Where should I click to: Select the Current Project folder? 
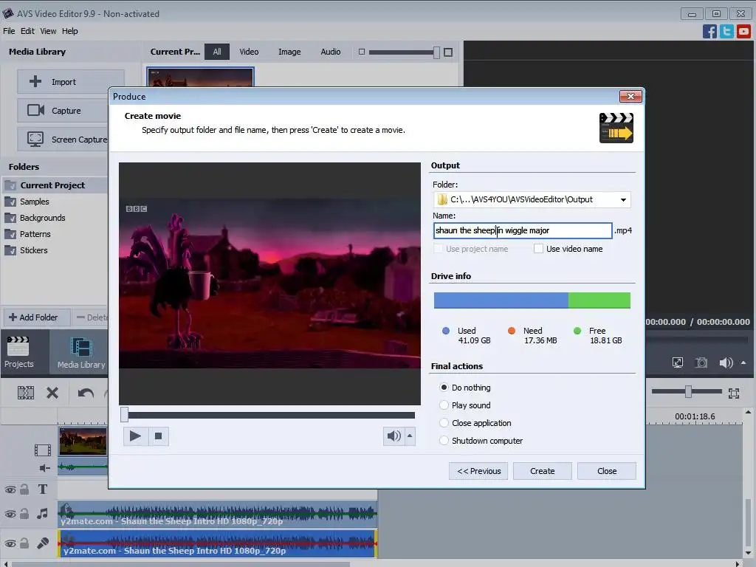coord(52,185)
